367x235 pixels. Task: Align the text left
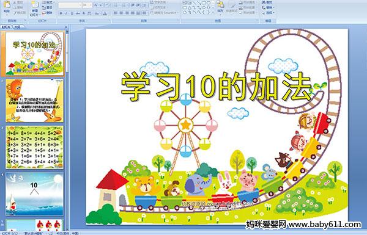tap(116, 13)
